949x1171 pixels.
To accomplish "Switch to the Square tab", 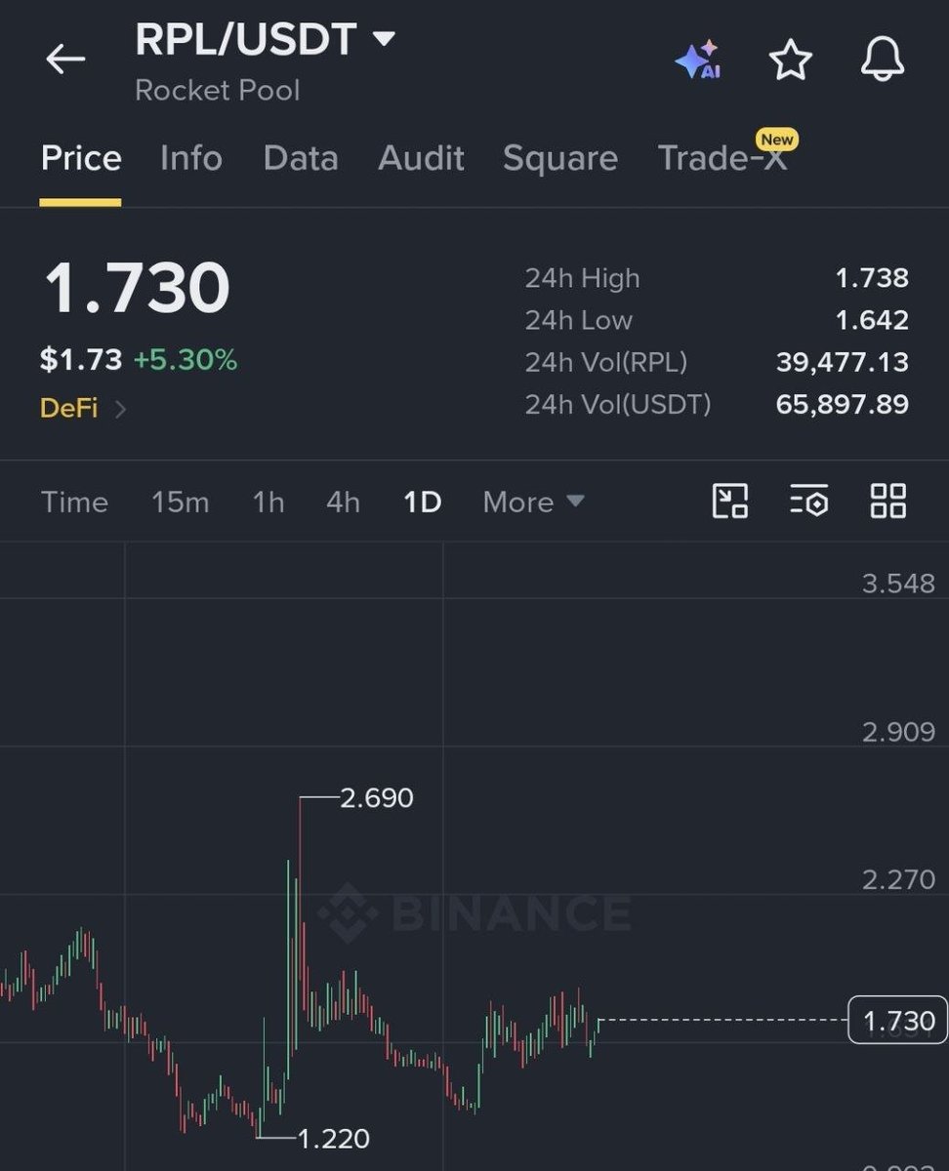I will pyautogui.click(x=560, y=158).
